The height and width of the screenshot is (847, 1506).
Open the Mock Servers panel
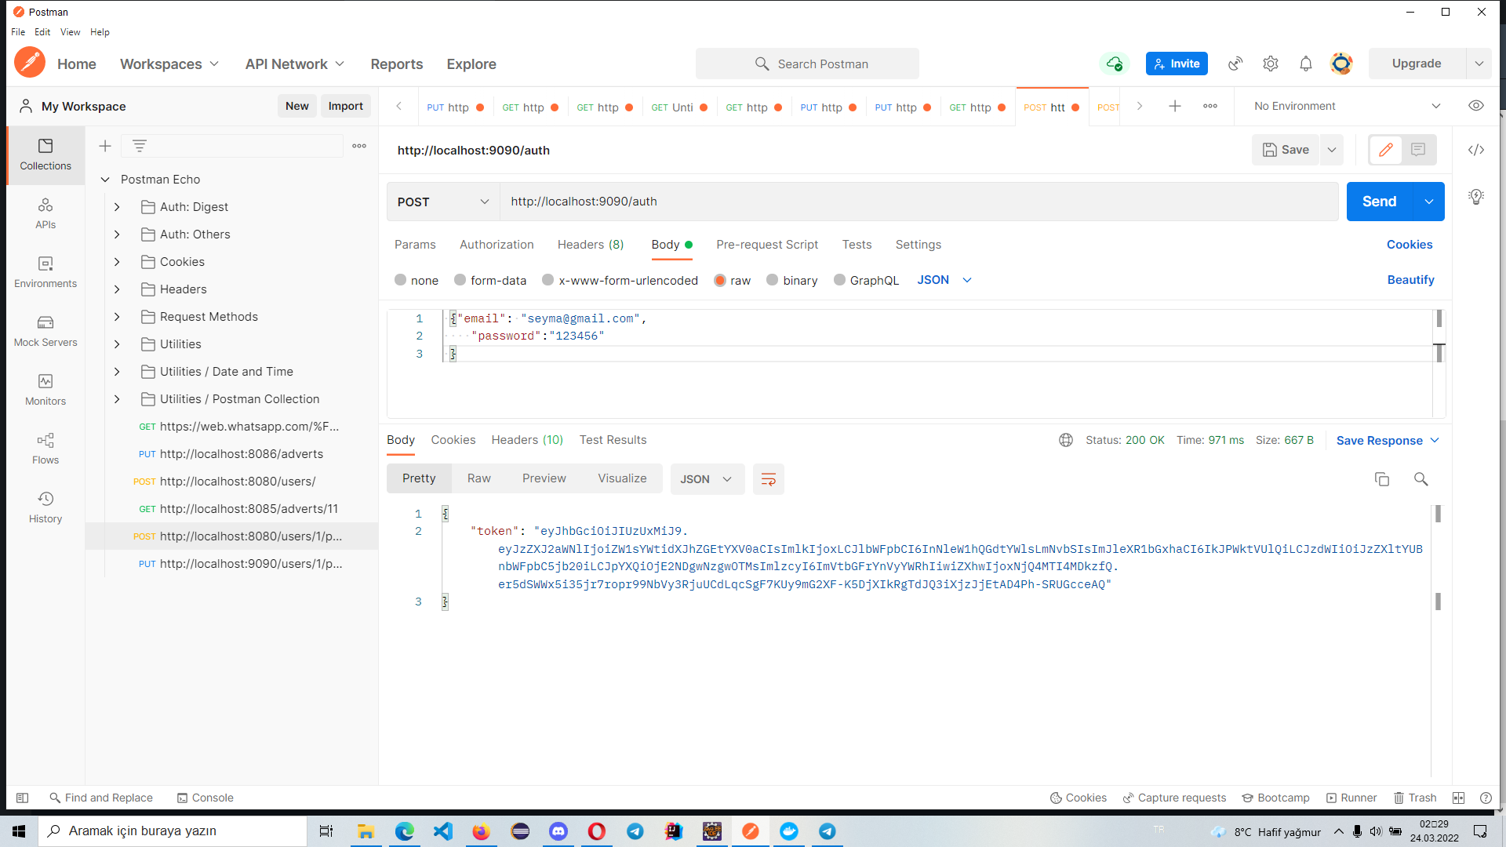45,331
